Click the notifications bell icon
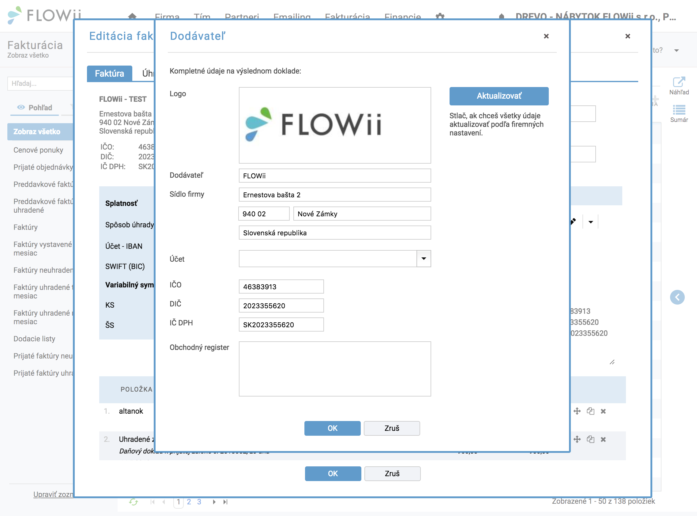 pos(501,16)
